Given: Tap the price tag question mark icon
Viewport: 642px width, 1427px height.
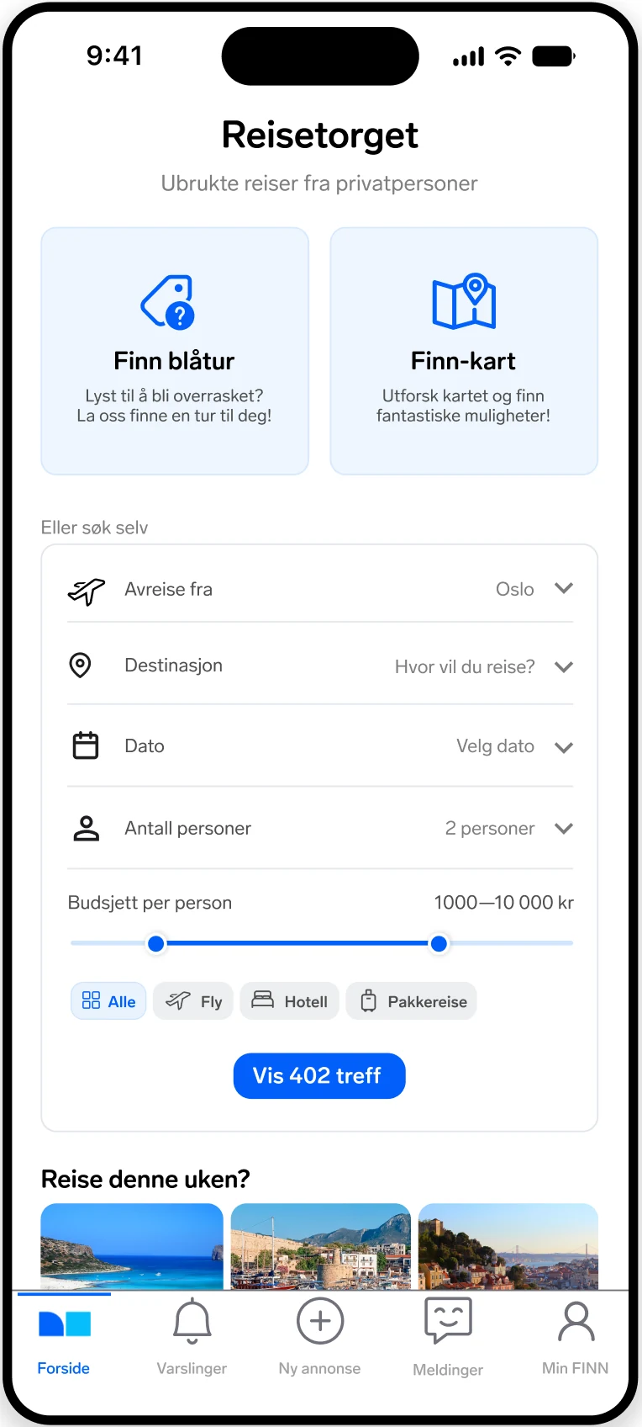Looking at the screenshot, I should [167, 301].
